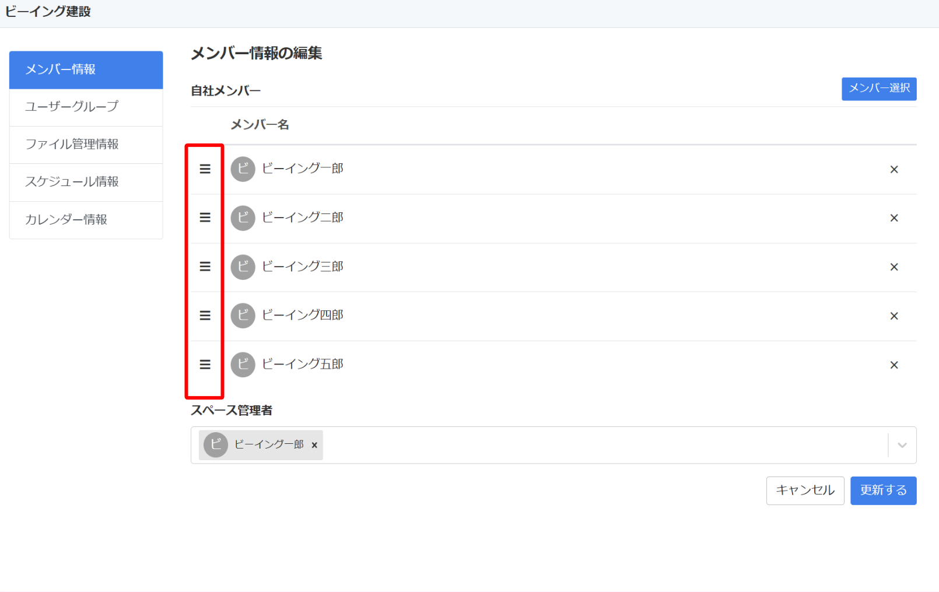
Task: Click the reorder handle for ビーイング二郎
Action: point(205,218)
